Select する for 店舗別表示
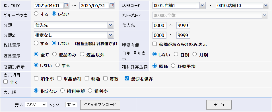272x112 pixels. pyautogui.click(x=57, y=65)
